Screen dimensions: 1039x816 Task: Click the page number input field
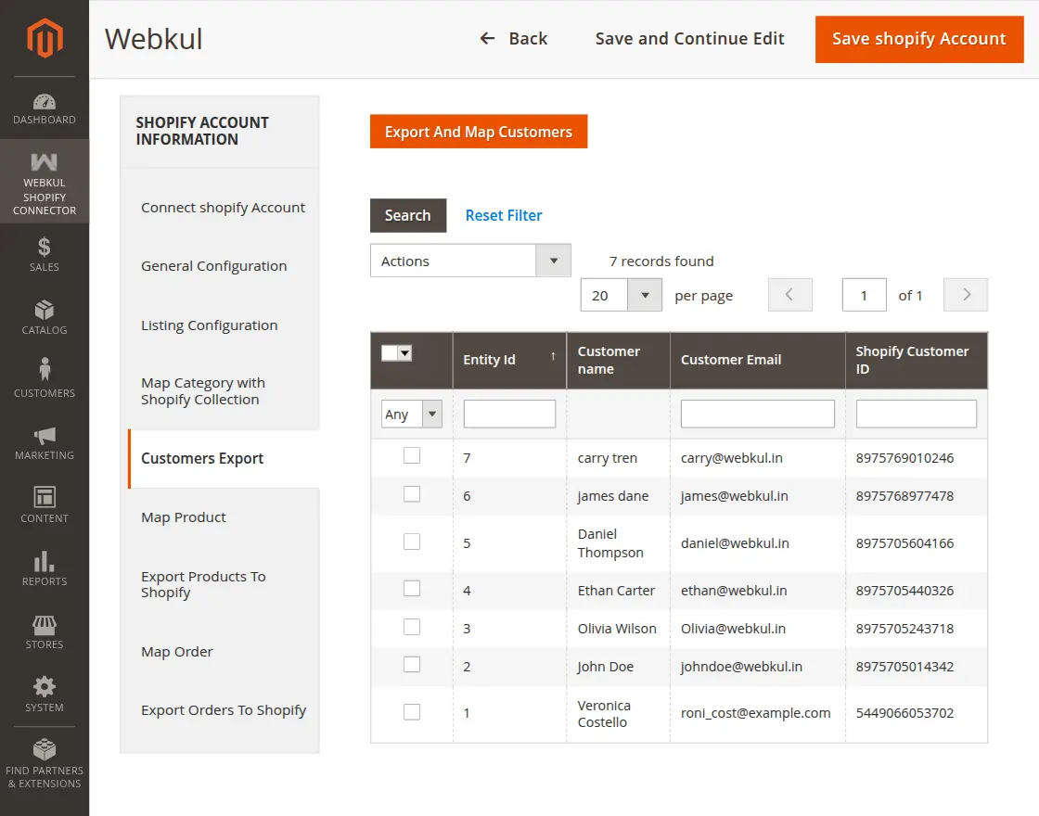864,295
